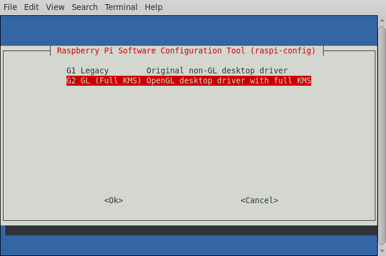
Task: Click the raspi-config dialog title text
Action: 186,50
